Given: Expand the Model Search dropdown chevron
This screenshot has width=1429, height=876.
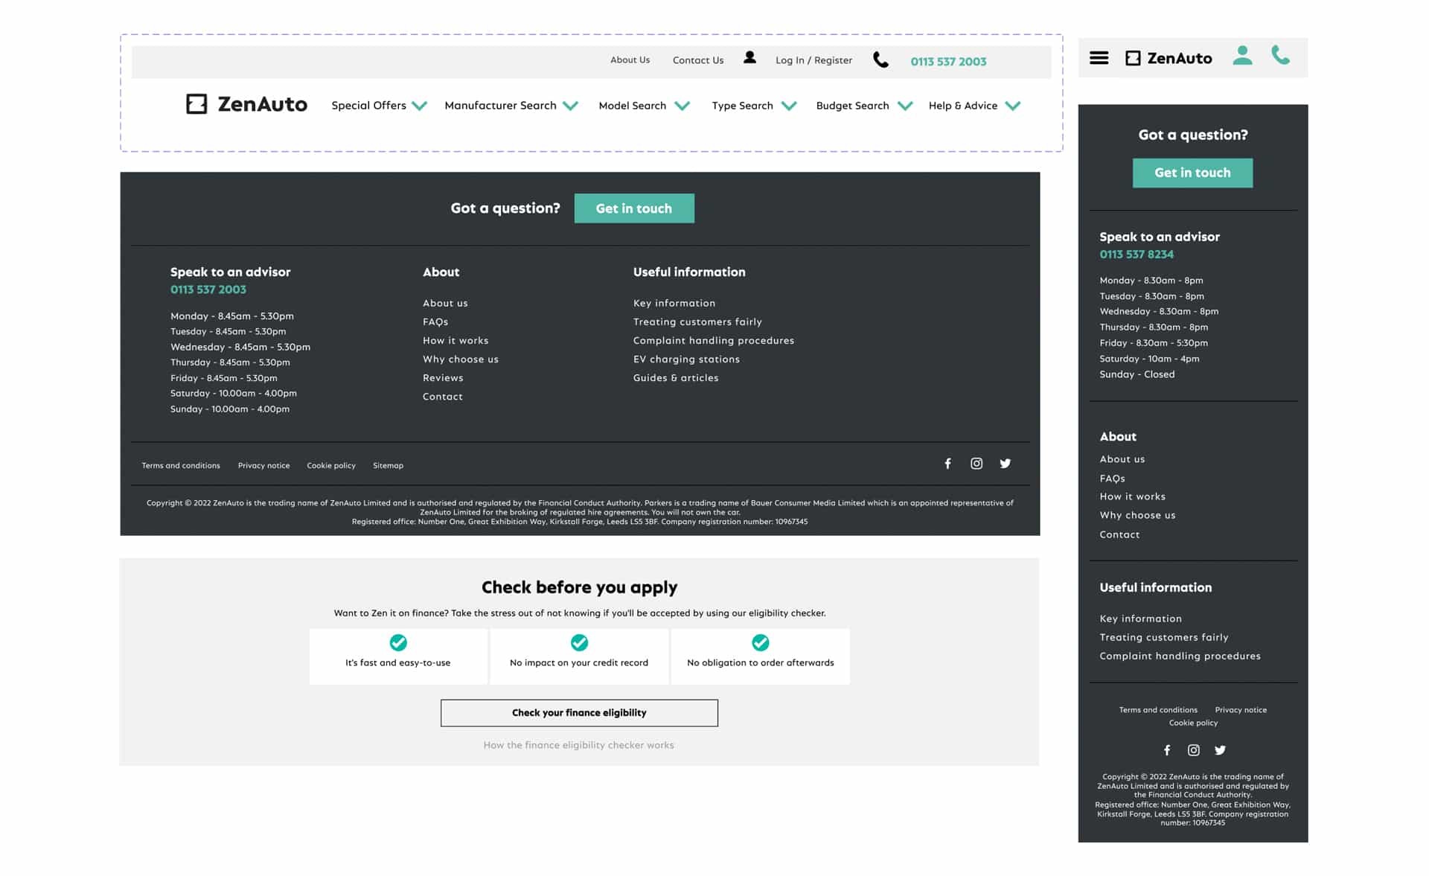Looking at the screenshot, I should click(682, 106).
